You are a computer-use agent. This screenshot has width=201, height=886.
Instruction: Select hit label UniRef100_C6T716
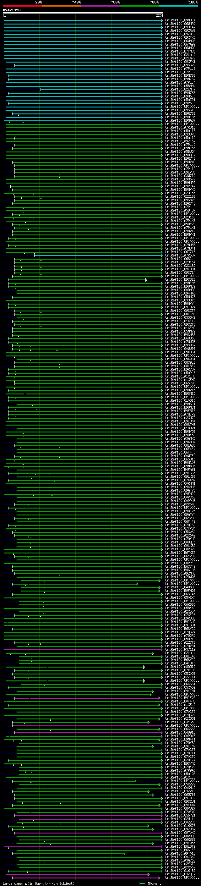click(180, 252)
